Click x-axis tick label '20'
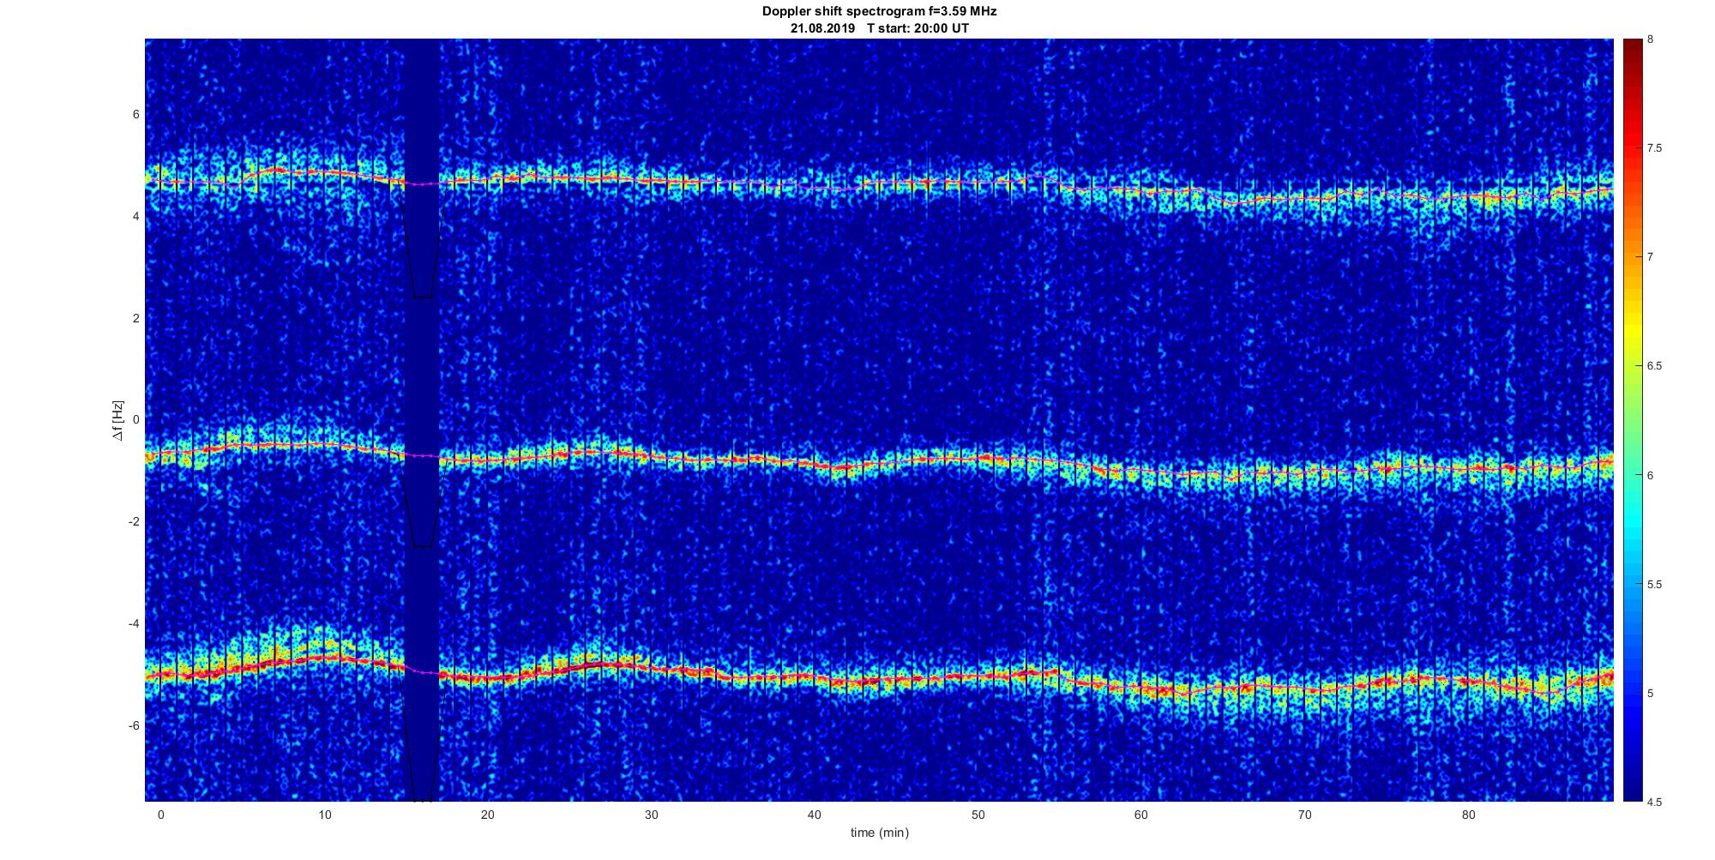This screenshot has height=860, width=1715. 488,815
